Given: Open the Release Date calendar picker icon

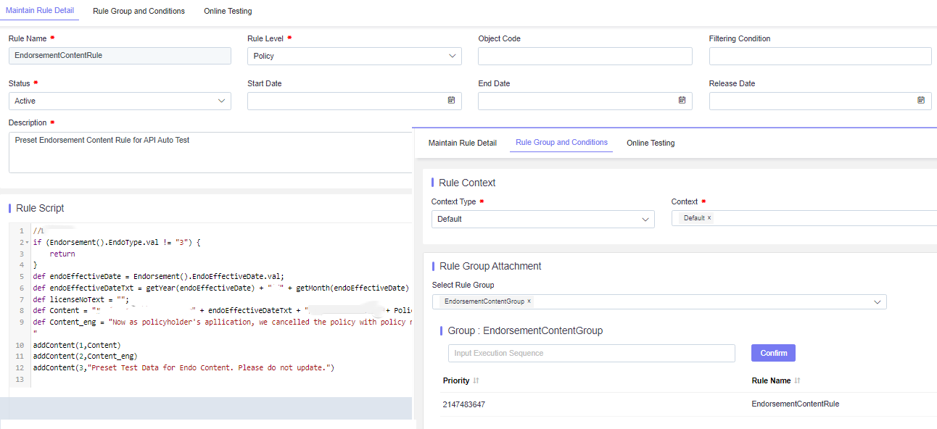Looking at the screenshot, I should tap(921, 100).
